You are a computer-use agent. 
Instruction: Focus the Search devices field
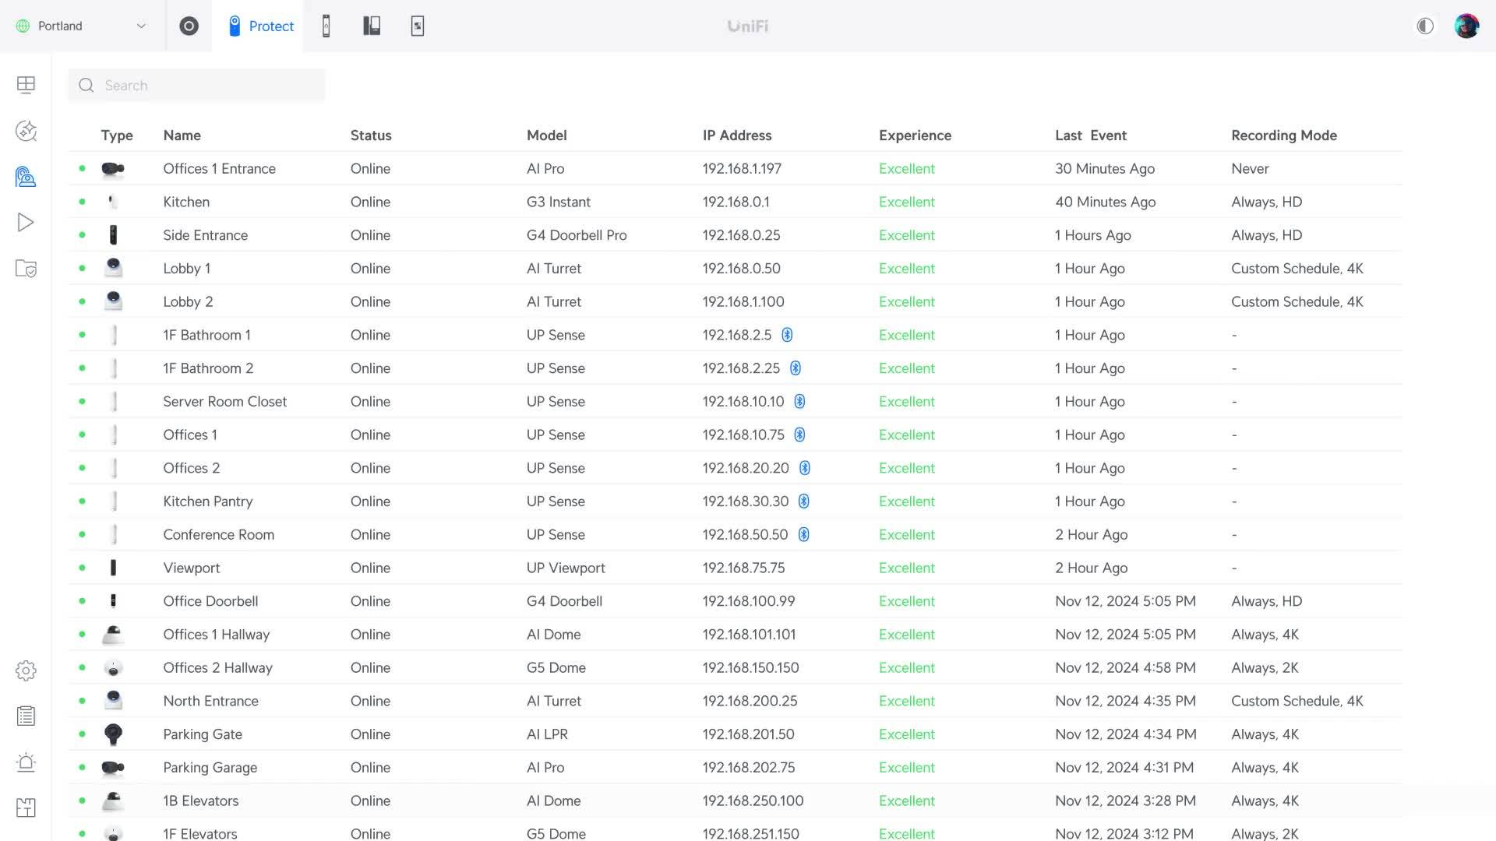click(x=196, y=85)
